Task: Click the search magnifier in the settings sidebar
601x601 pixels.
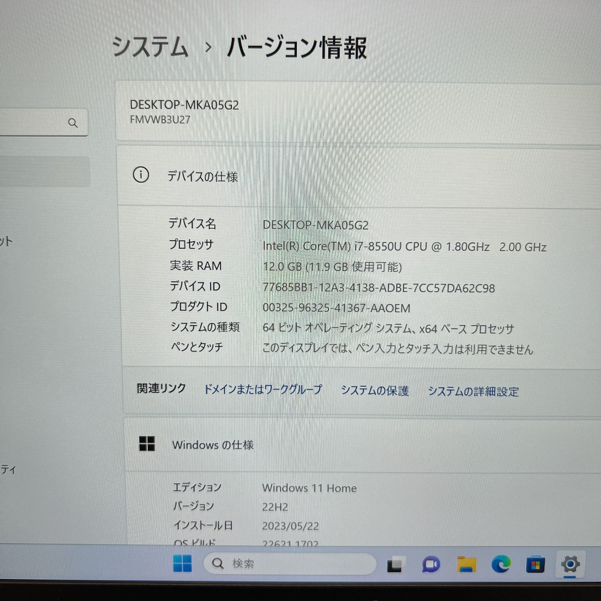Action: point(73,123)
